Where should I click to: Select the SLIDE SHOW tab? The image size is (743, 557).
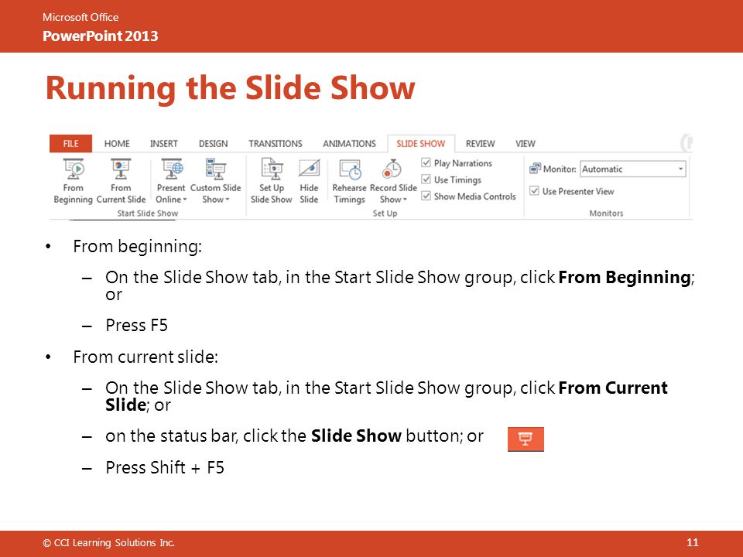click(x=421, y=144)
